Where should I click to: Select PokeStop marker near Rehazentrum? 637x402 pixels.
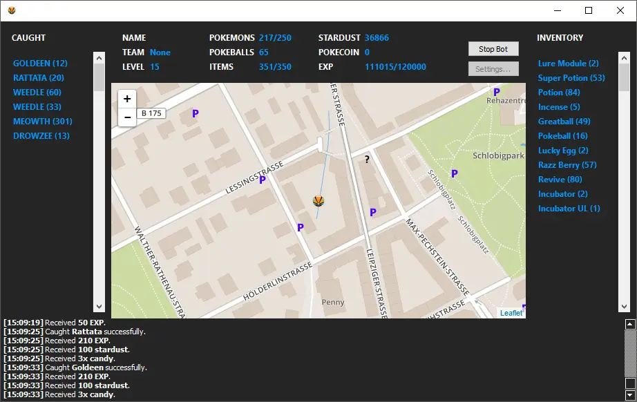tap(496, 92)
